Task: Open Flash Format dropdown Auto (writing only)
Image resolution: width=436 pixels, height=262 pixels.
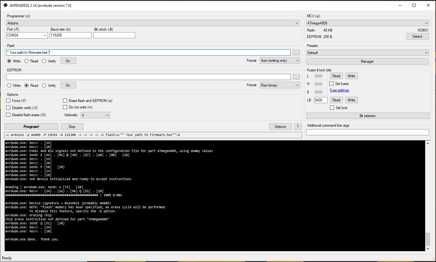Action: pos(280,61)
